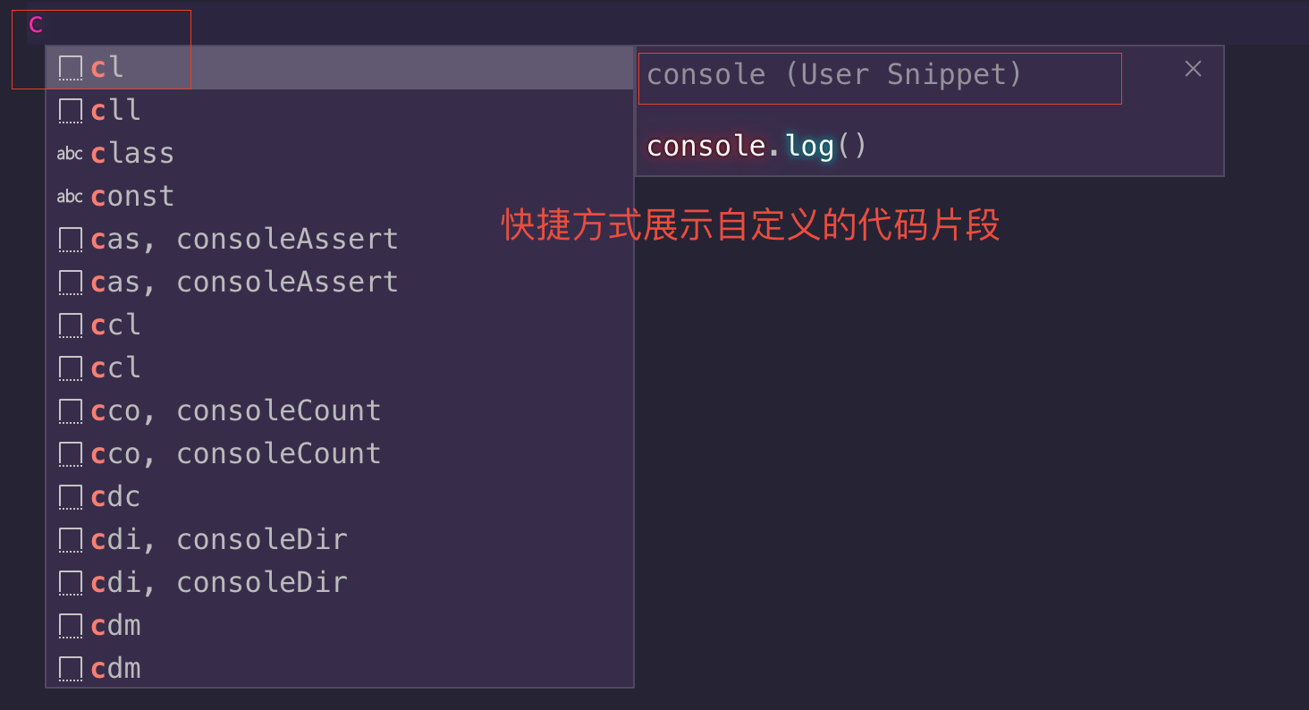Pick the second ccl suggestion label
The width and height of the screenshot is (1309, 710).
tap(116, 368)
